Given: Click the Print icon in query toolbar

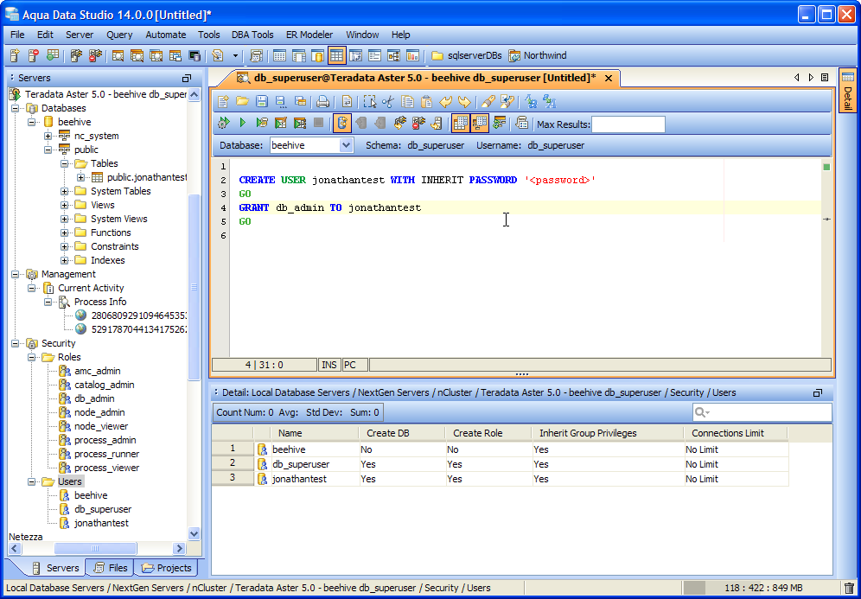Looking at the screenshot, I should coord(323,101).
